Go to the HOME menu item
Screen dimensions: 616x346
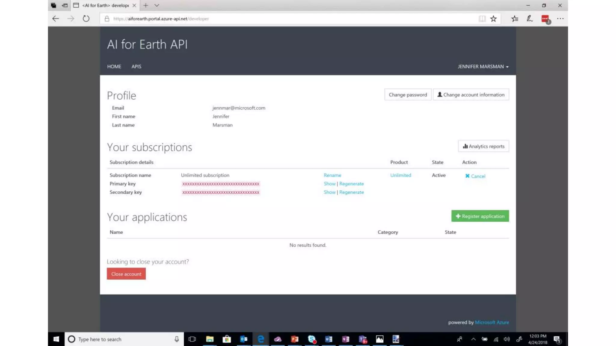coord(114,66)
